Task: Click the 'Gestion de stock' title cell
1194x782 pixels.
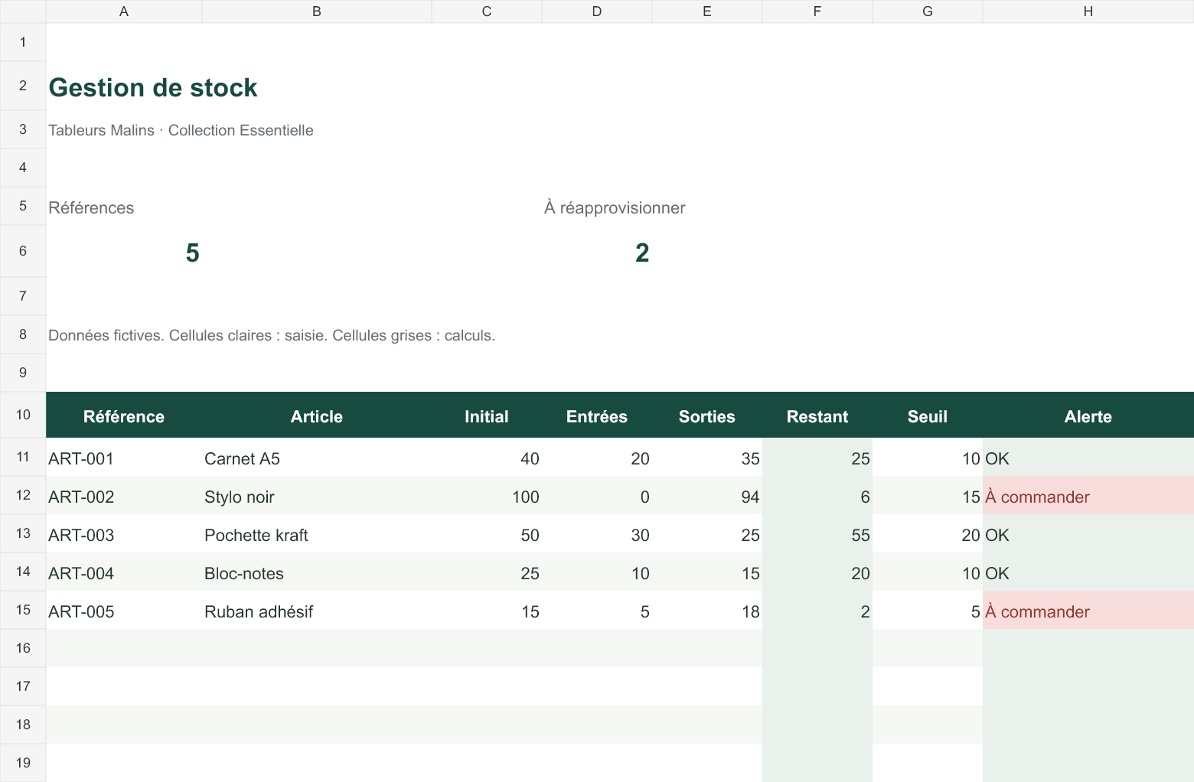Action: click(153, 87)
